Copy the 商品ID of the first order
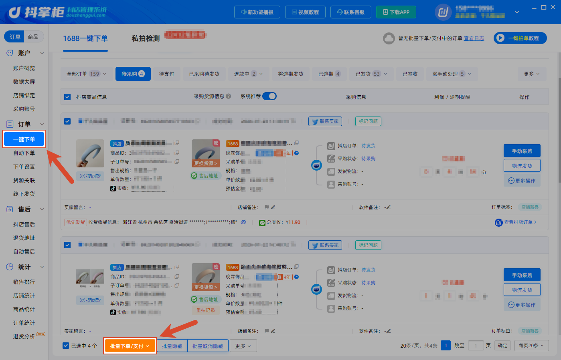 click(x=176, y=153)
